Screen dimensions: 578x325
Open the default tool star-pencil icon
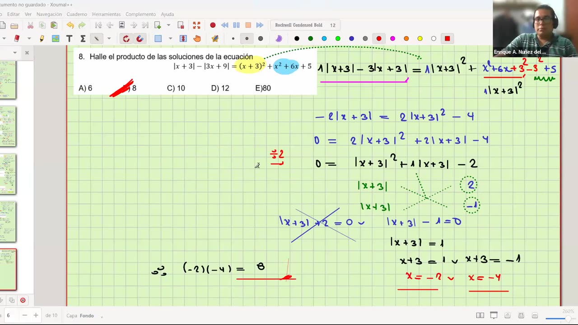215,39
